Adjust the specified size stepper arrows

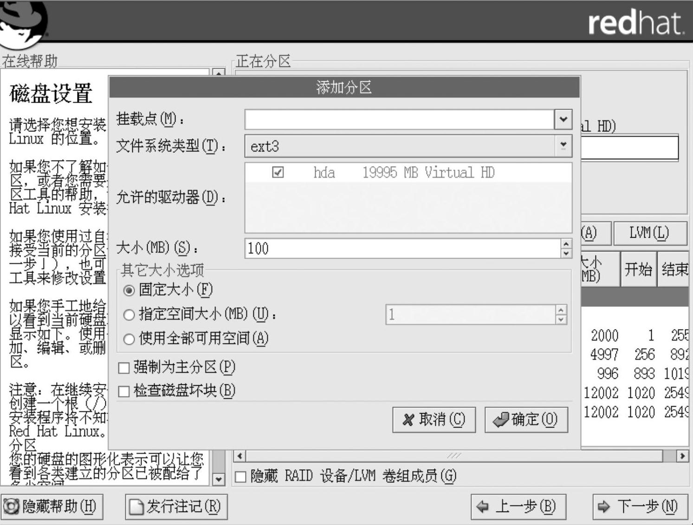[561, 315]
